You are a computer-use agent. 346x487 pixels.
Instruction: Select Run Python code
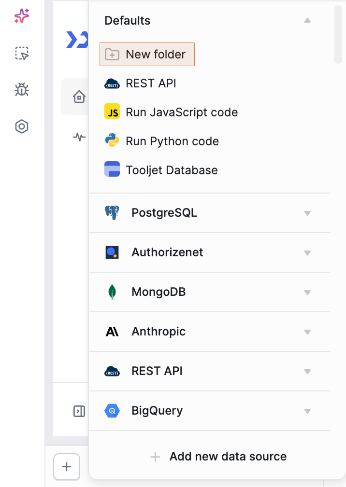pos(162,141)
